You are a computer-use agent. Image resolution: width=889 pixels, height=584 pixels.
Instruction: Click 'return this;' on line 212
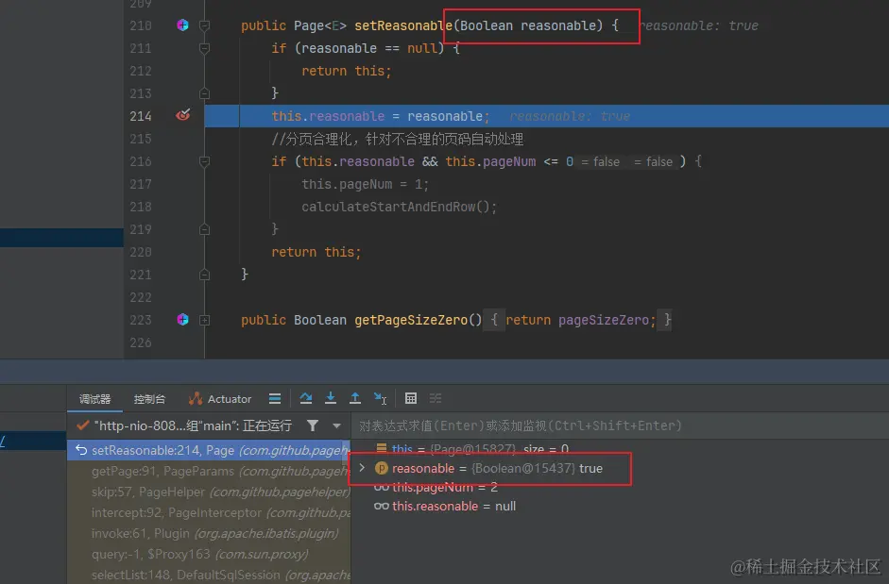pyautogui.click(x=347, y=71)
